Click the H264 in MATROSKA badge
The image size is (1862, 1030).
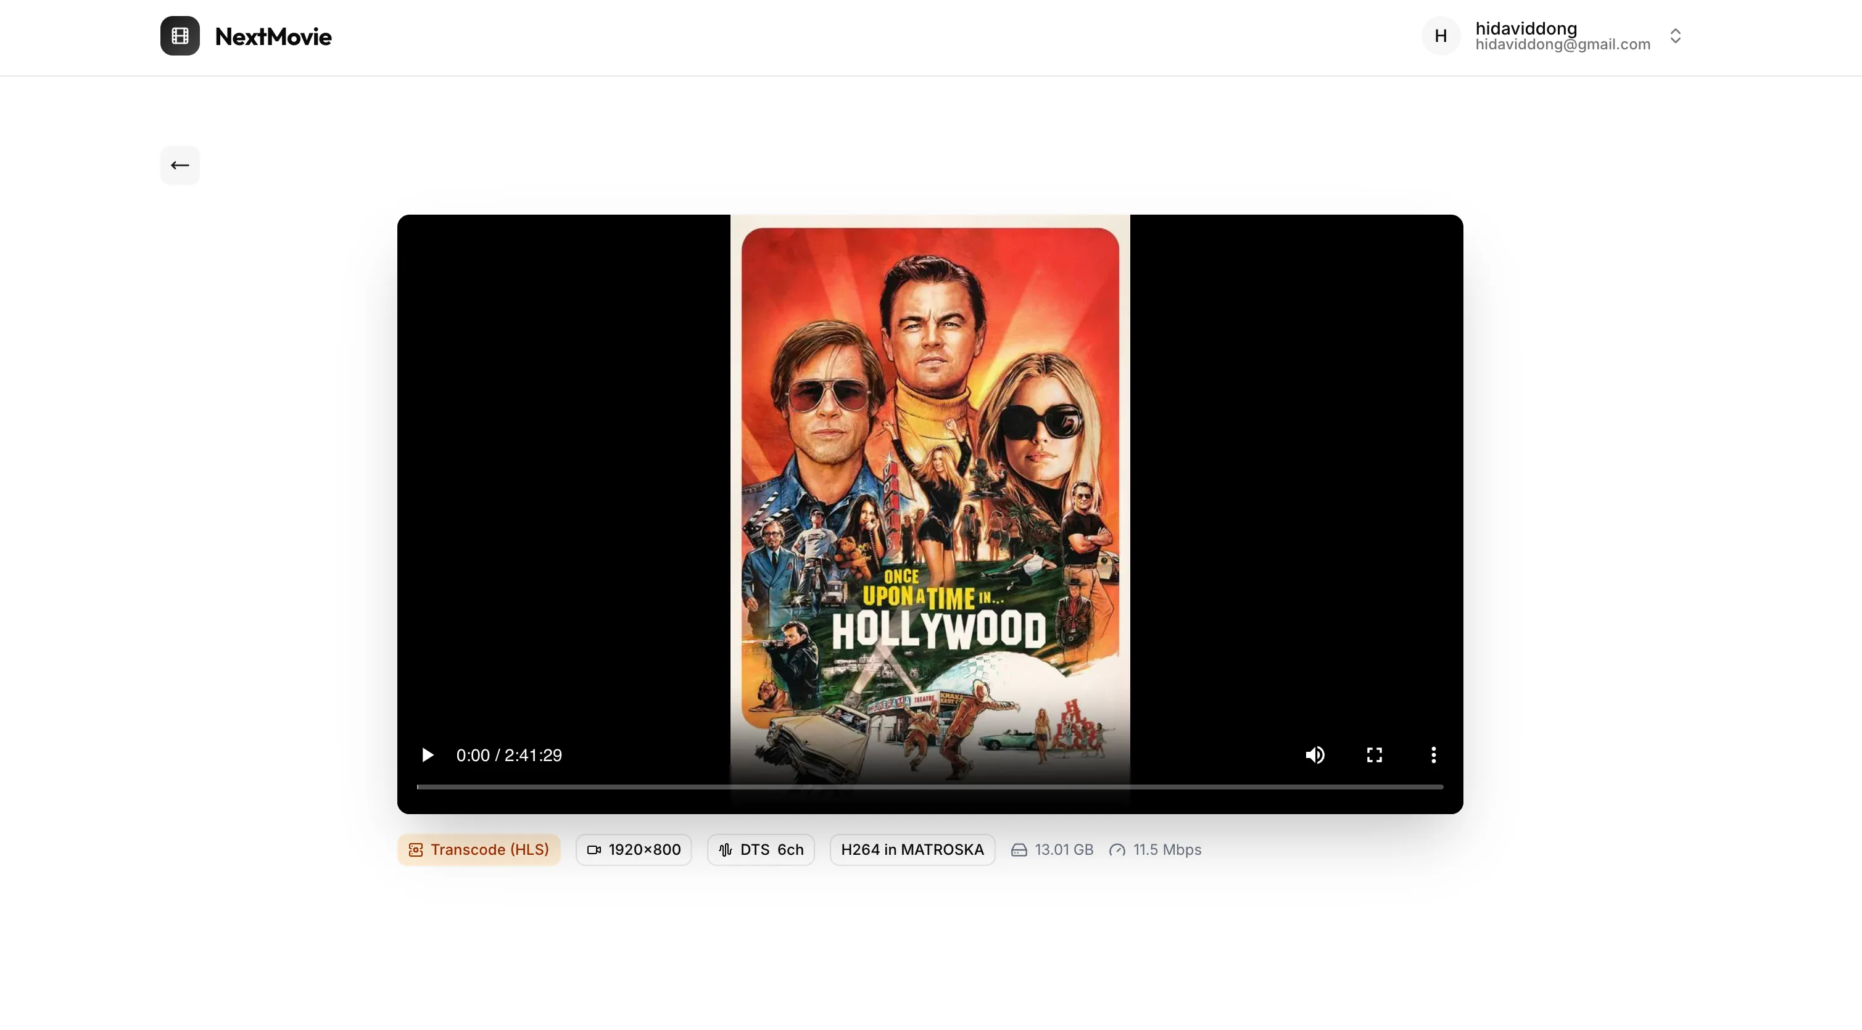tap(912, 850)
